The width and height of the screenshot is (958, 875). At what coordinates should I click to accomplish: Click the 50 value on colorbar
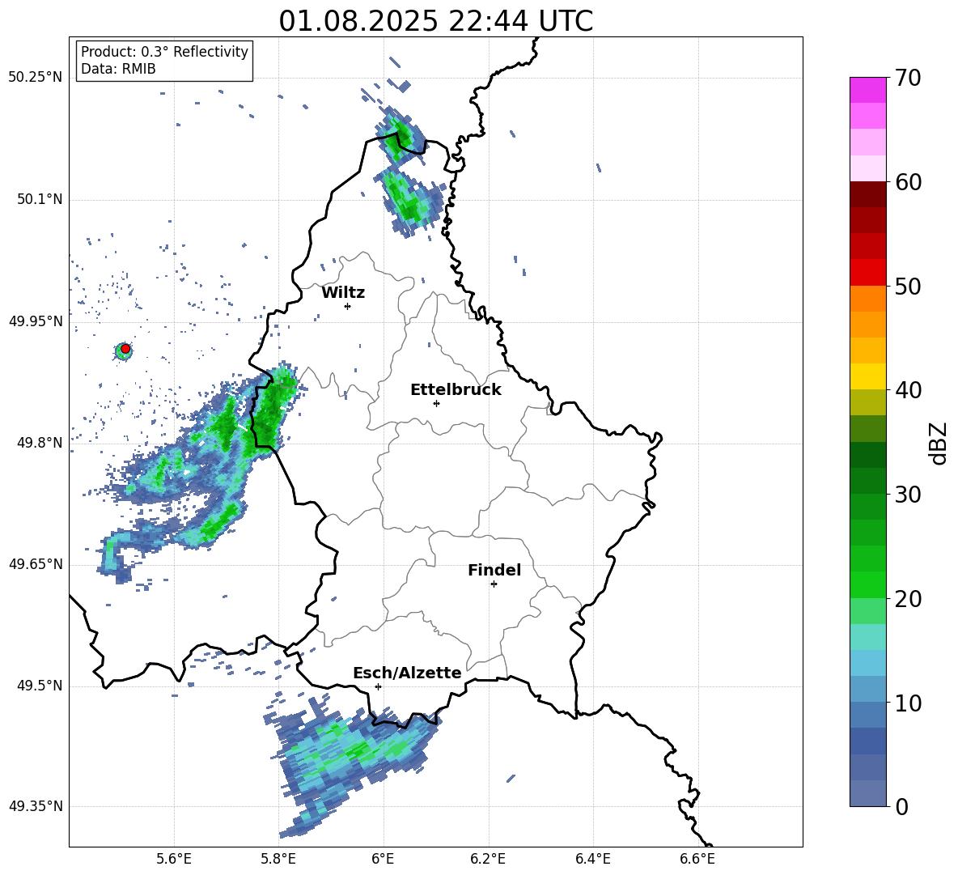pyautogui.click(x=908, y=287)
